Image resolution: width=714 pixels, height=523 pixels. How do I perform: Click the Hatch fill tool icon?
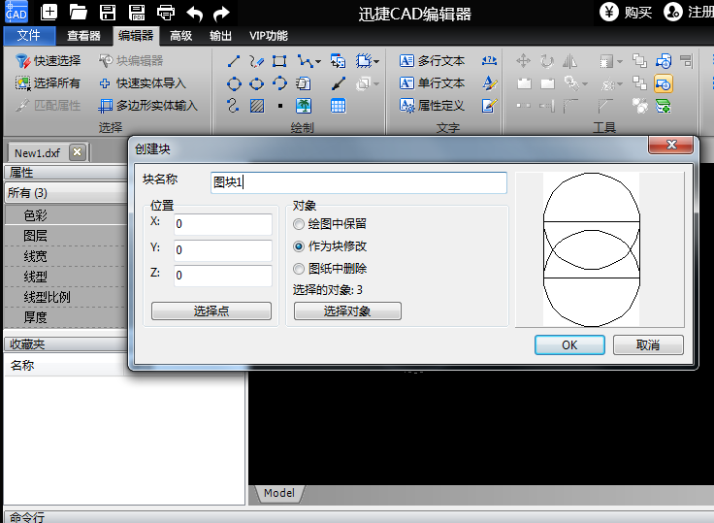257,106
